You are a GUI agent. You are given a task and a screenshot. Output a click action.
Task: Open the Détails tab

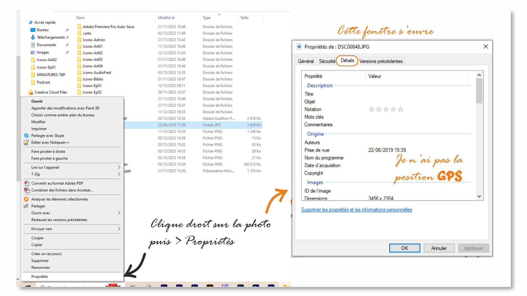click(x=347, y=61)
